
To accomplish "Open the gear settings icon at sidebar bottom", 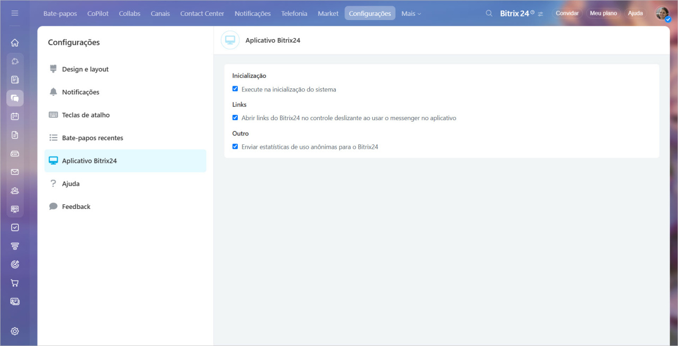I will [15, 331].
